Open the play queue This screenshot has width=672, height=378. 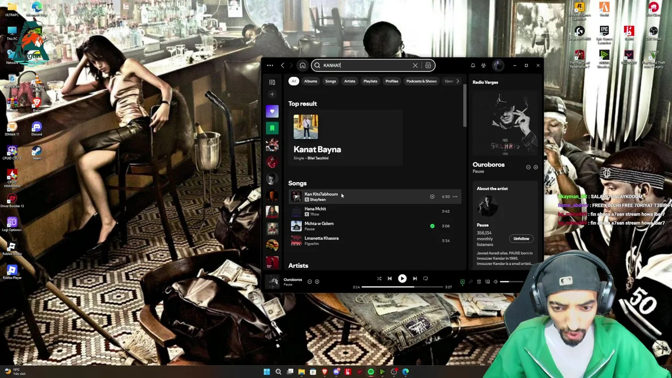point(479,282)
